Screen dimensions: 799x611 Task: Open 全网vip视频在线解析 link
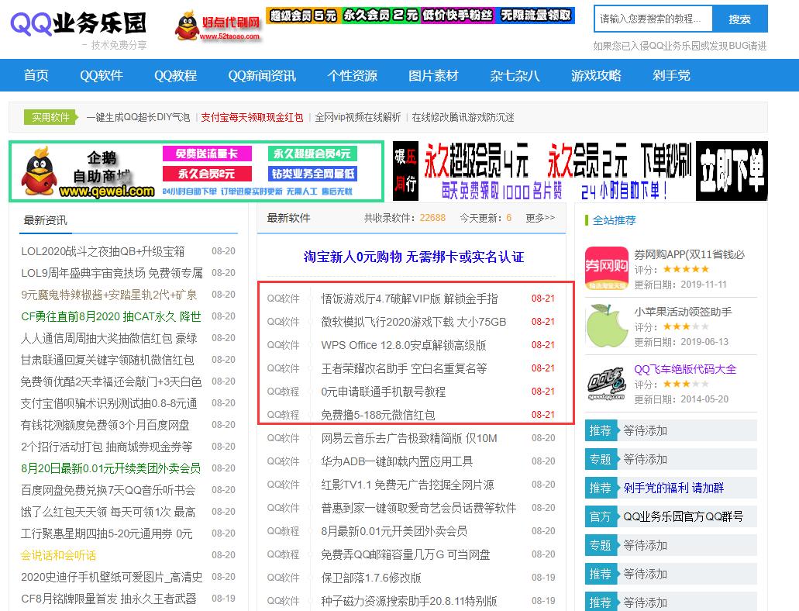point(358,117)
